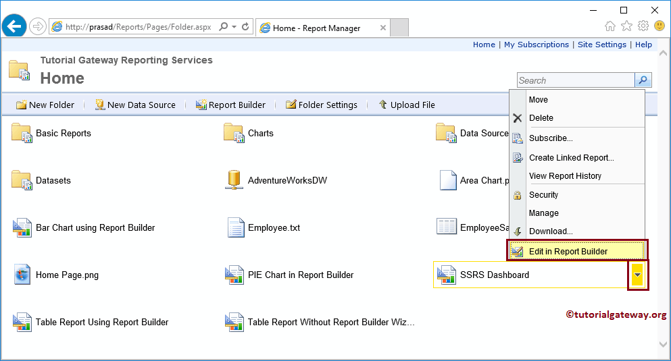The height and width of the screenshot is (361, 671).
Task: Click the Table Report Without Report Builder Wiz icon
Action: click(x=234, y=322)
